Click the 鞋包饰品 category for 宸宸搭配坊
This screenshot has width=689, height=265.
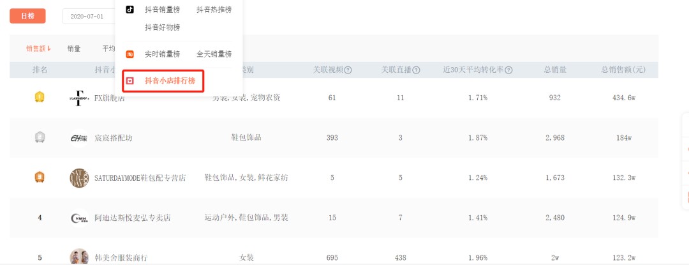pyautogui.click(x=246, y=137)
